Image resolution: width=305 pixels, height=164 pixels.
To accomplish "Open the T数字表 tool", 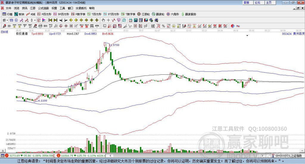I will click(128, 14).
